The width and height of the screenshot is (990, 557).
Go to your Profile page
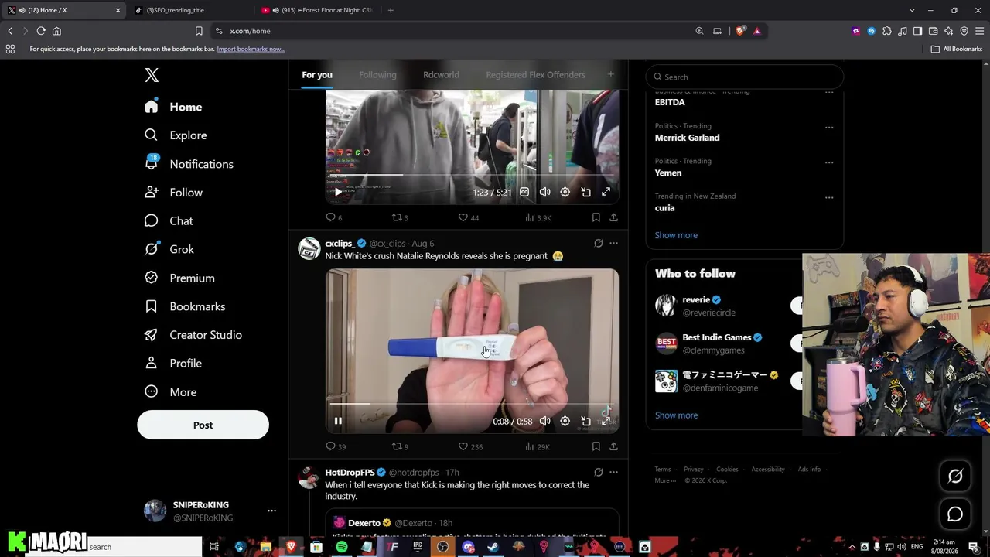pyautogui.click(x=173, y=364)
